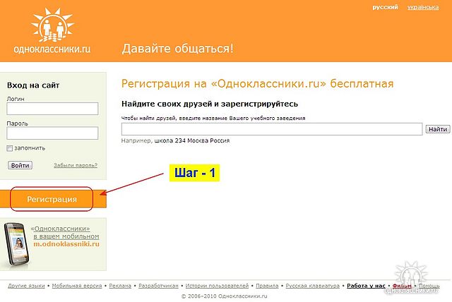Image resolution: width=452 pixels, height=302 pixels.
Task: Click the одноклассники.ru logo text
Action: coord(52,49)
